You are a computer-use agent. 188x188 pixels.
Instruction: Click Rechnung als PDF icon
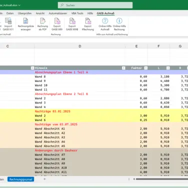point(43,21)
